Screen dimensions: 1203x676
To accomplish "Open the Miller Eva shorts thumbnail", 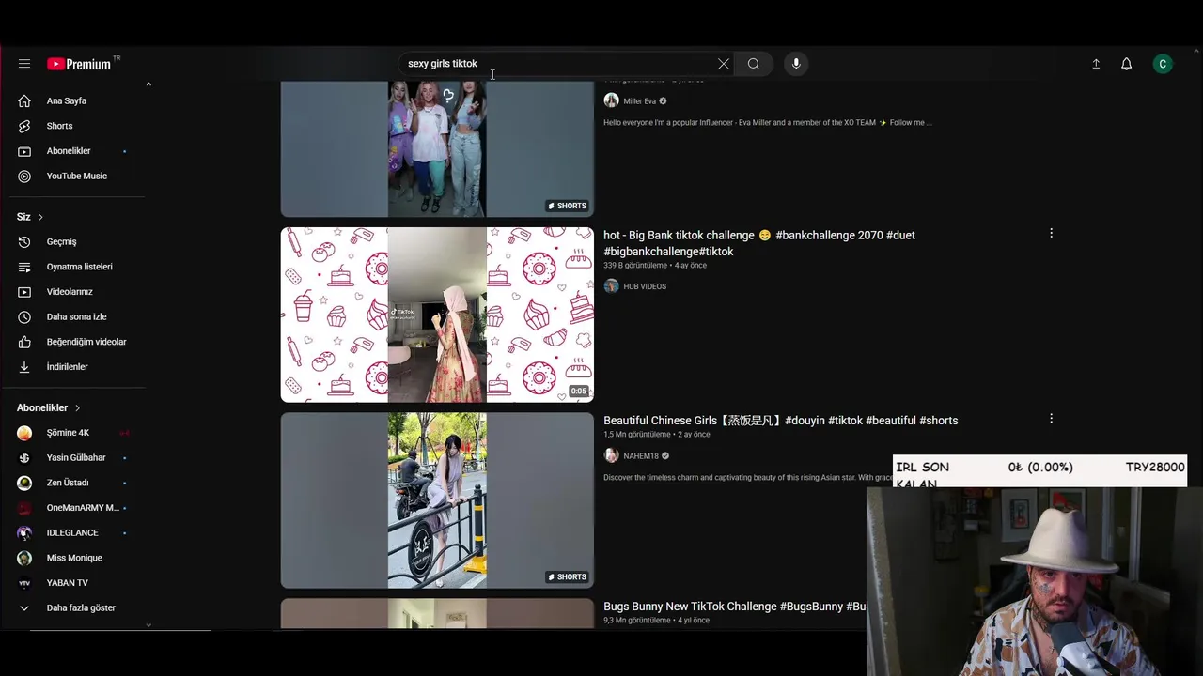I will coord(437,148).
